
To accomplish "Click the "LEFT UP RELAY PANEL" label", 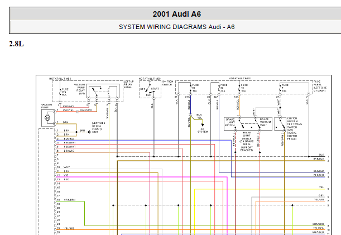I will coord(129,84).
